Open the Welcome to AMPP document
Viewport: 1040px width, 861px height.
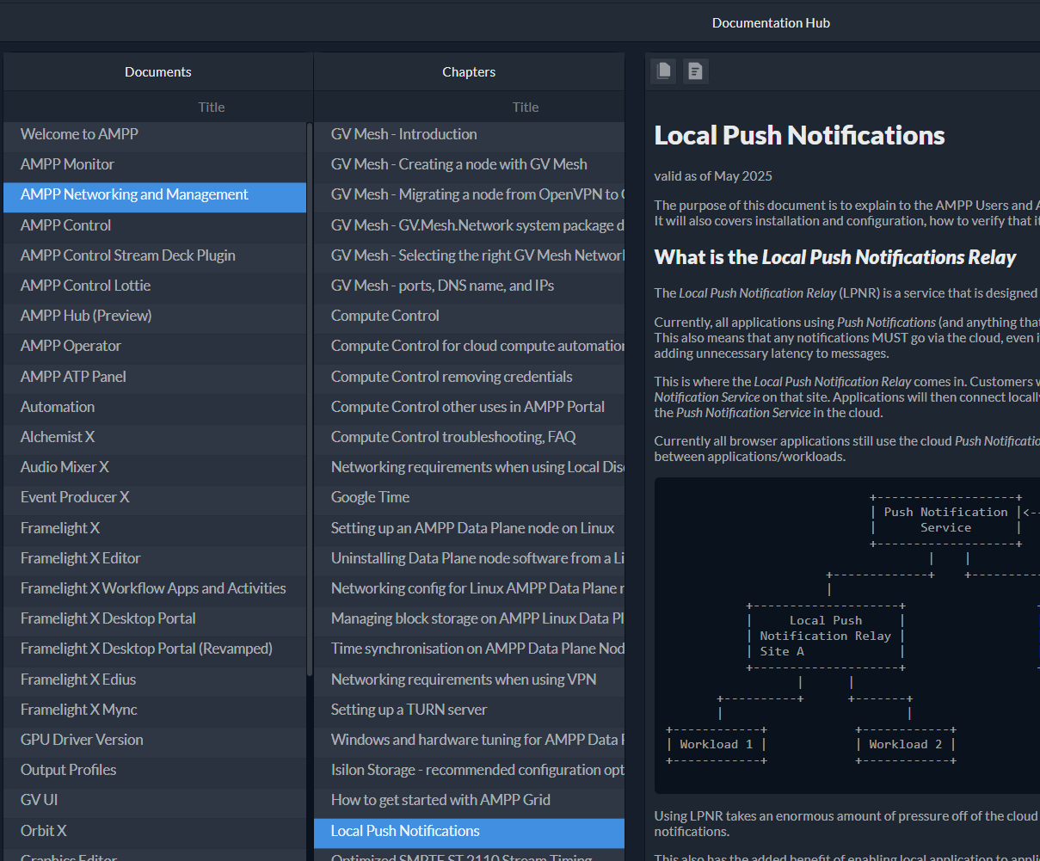[x=79, y=134]
